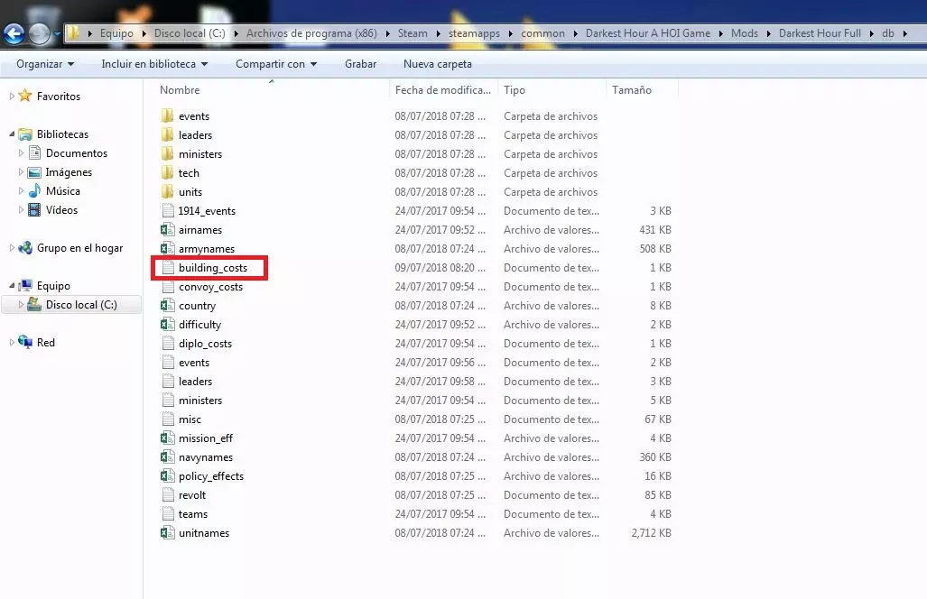Select the tech folder icon
The width and height of the screenshot is (927, 599).
click(168, 172)
